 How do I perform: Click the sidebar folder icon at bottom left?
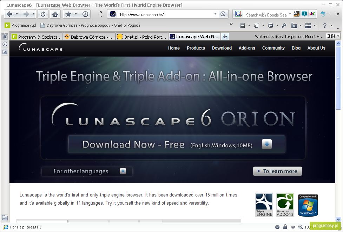pos(5,218)
